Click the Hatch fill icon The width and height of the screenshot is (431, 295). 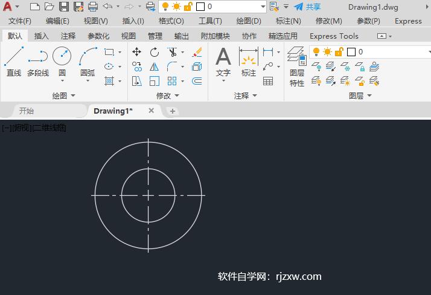pyautogui.click(x=109, y=81)
